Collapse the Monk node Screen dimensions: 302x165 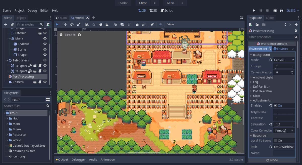tap(10, 38)
